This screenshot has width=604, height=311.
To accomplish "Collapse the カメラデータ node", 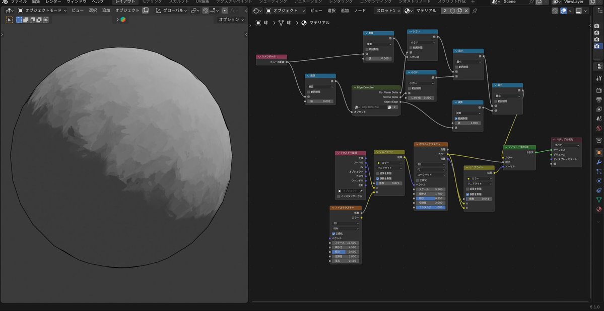I will click(x=259, y=56).
